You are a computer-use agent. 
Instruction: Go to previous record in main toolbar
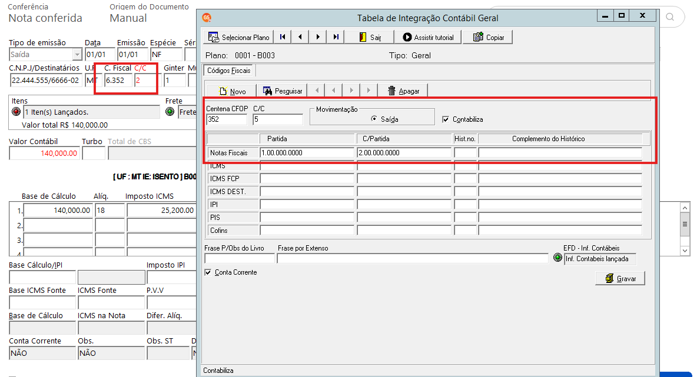pyautogui.click(x=300, y=37)
